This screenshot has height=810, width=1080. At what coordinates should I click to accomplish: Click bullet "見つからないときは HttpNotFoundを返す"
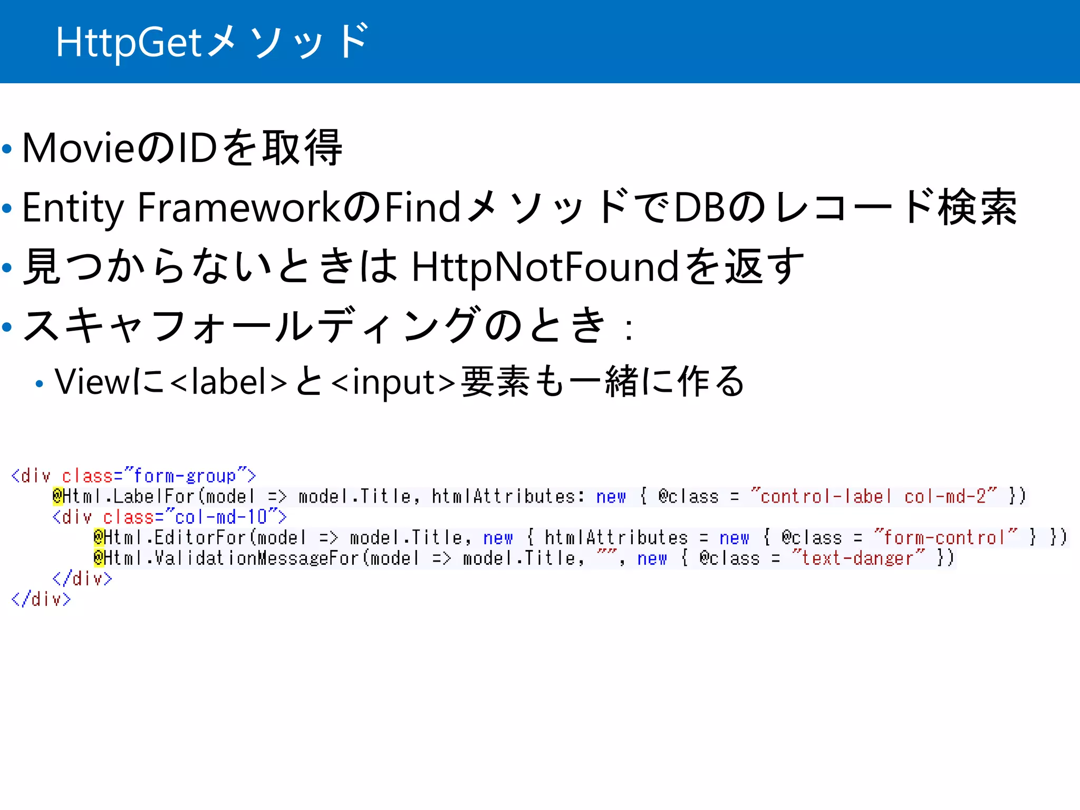pyautogui.click(x=413, y=266)
